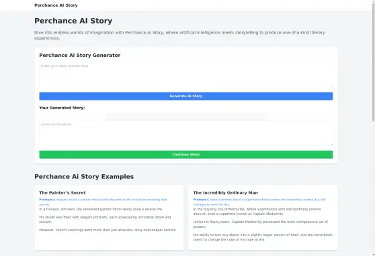Screen dimensions: 375x256
Task: Click the resize handle of the prompt box
Action: point(331,86)
